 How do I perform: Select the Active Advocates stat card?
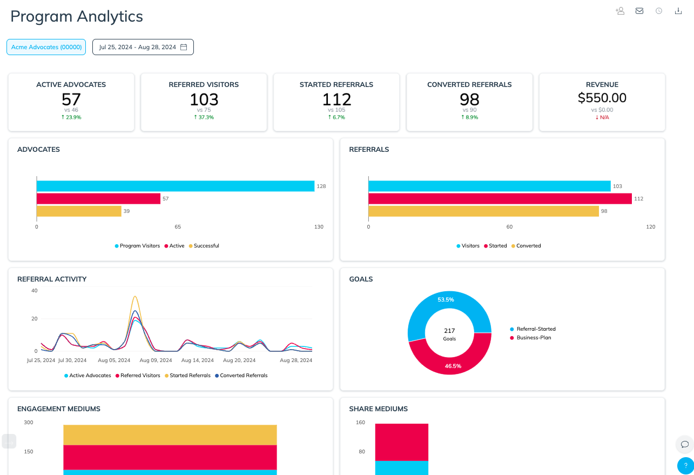(x=71, y=102)
